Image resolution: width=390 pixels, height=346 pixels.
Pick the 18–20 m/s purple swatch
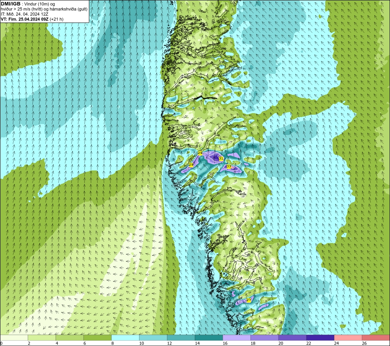pyautogui.click(x=265, y=337)
